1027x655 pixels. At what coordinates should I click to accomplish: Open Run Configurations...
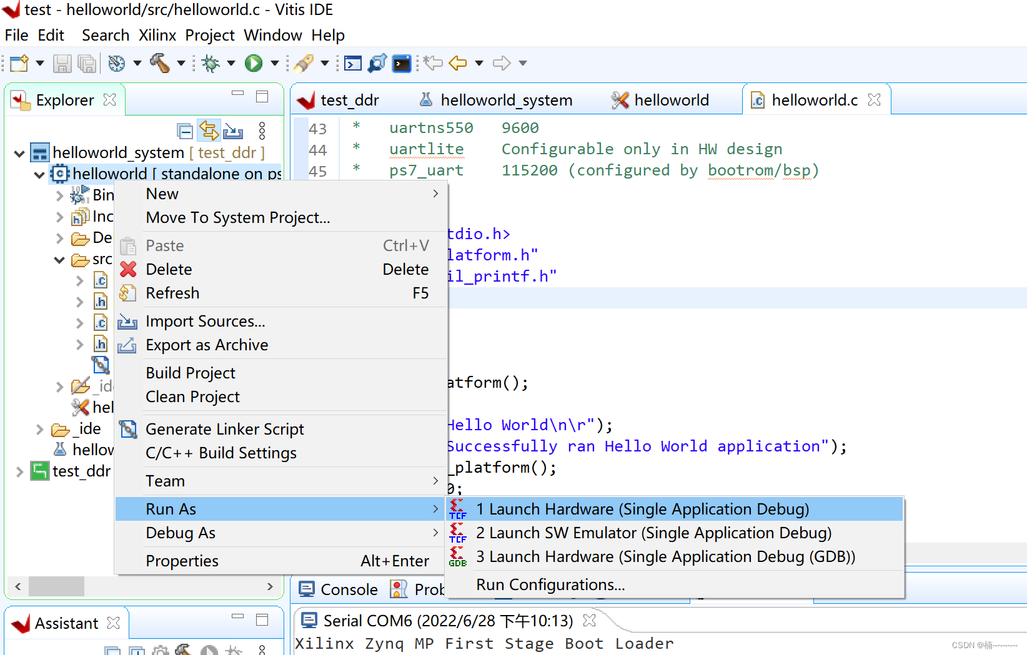(x=675, y=584)
